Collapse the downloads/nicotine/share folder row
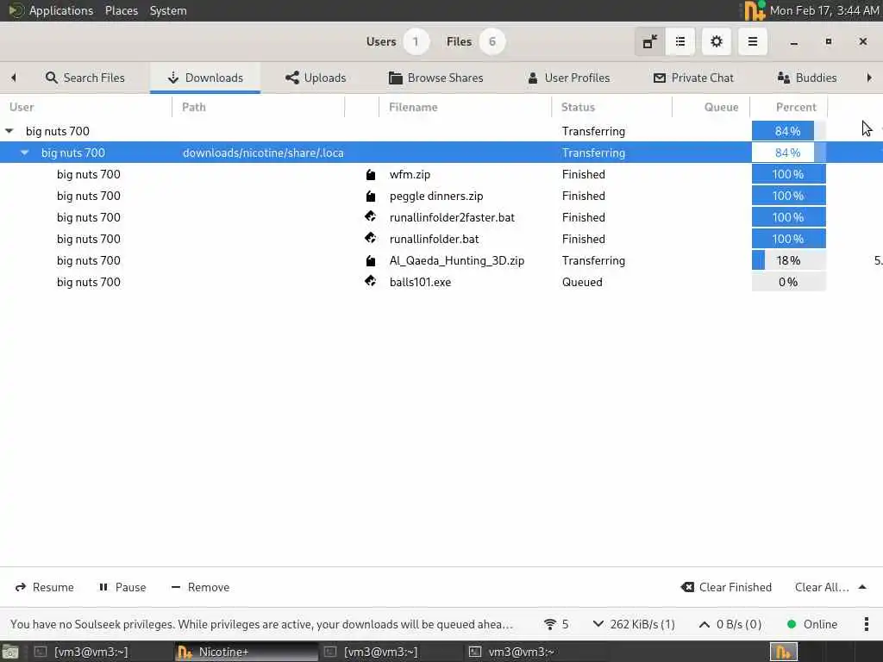The image size is (883, 662). 24,153
